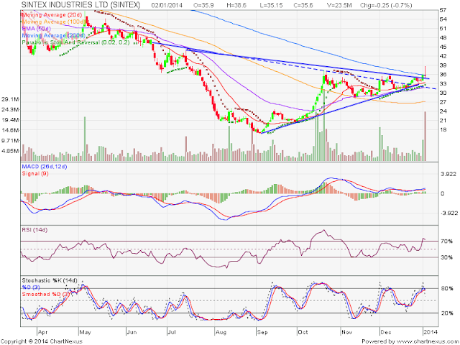Click the 36 price axis label
This screenshot has height=345, width=460.
(x=443, y=75)
